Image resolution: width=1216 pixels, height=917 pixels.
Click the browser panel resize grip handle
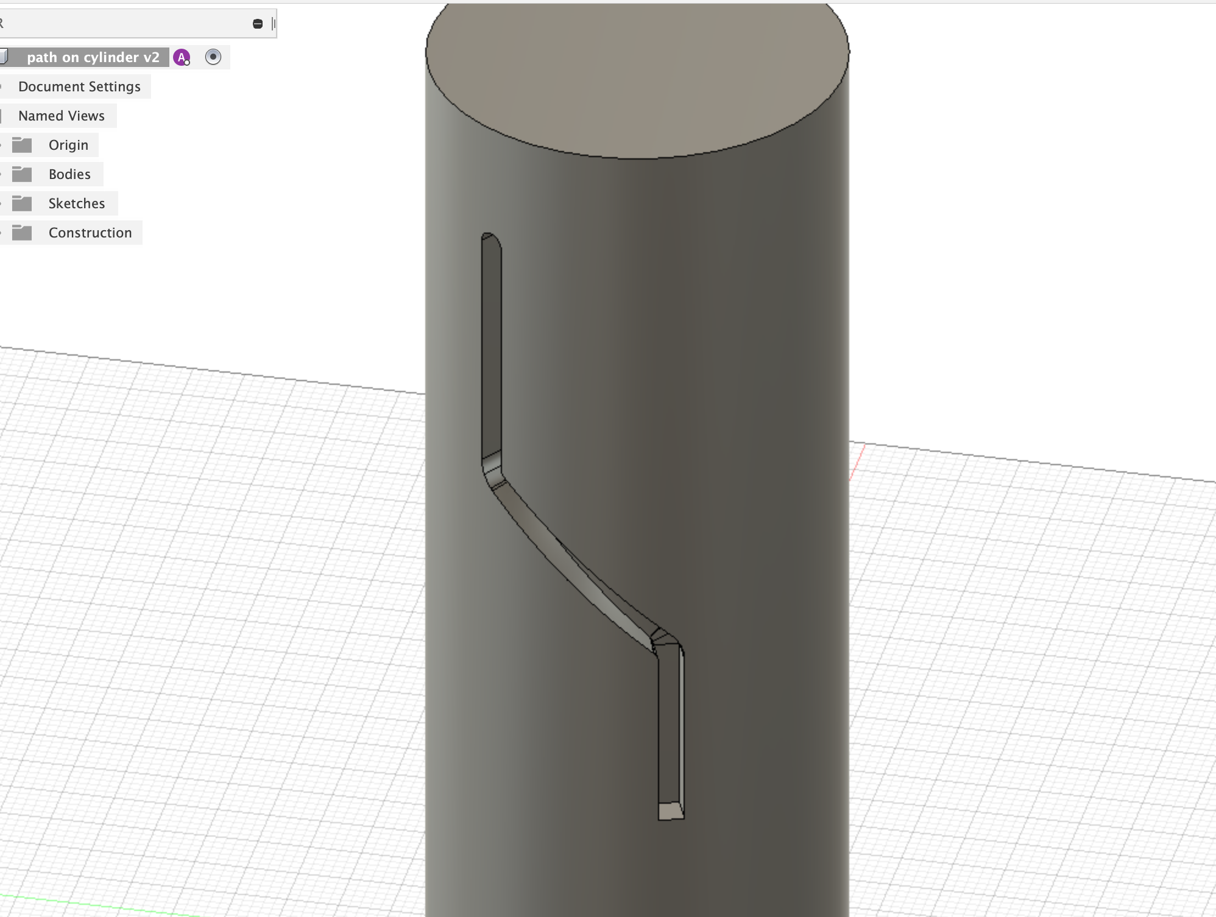coord(274,24)
